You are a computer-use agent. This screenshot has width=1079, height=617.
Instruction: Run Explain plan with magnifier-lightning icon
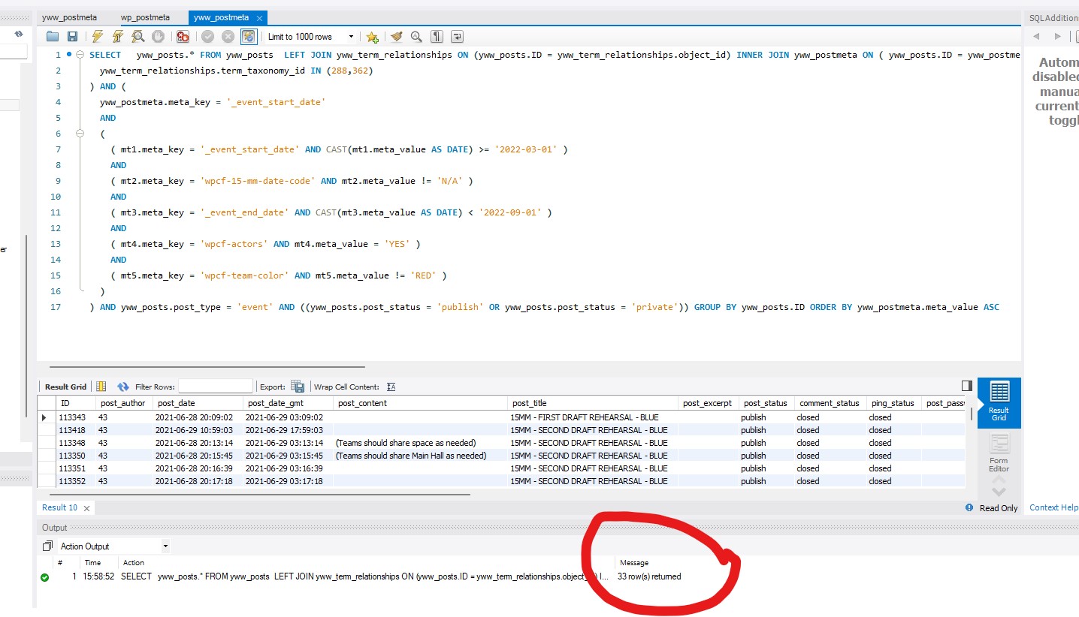[138, 37]
